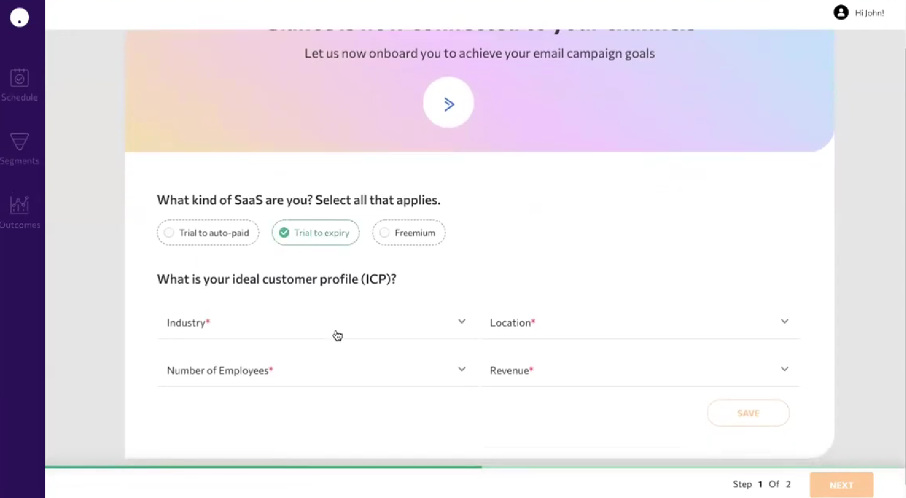This screenshot has height=498, width=906.
Task: Open the Number of Employees dropdown
Action: click(x=317, y=370)
